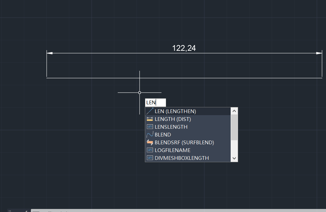Choose LENGTH (DIST) in autocomplete list
Viewport: 326px width, 212px height.
pos(173,119)
